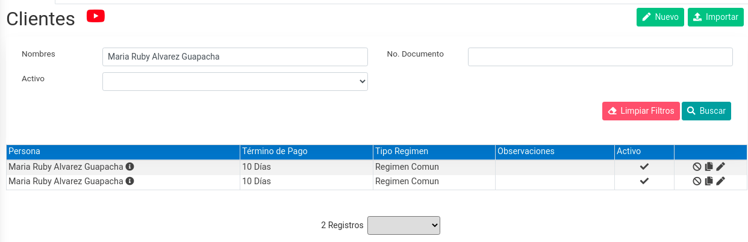Click the 10 Días cell in first row
Image resolution: width=748 pixels, height=242 pixels.
[x=306, y=167]
